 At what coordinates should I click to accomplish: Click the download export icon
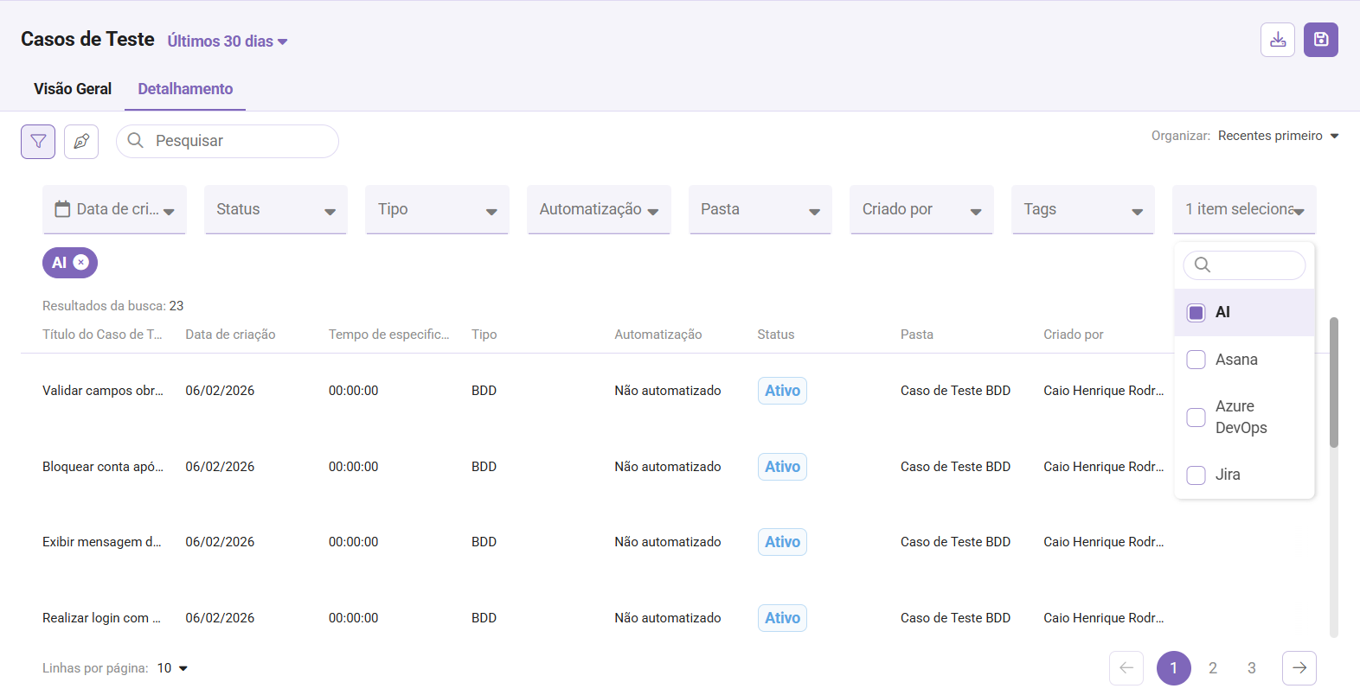1277,40
